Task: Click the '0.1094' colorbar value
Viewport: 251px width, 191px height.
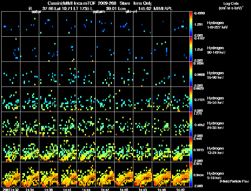Action: pyautogui.click(x=199, y=63)
